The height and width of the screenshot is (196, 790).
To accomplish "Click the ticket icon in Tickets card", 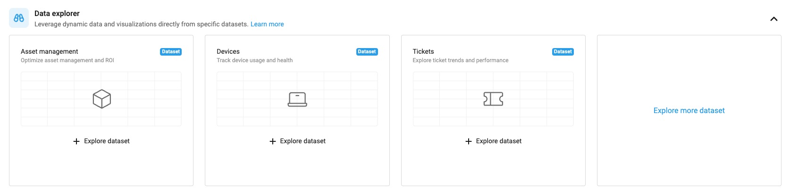I will 493,99.
